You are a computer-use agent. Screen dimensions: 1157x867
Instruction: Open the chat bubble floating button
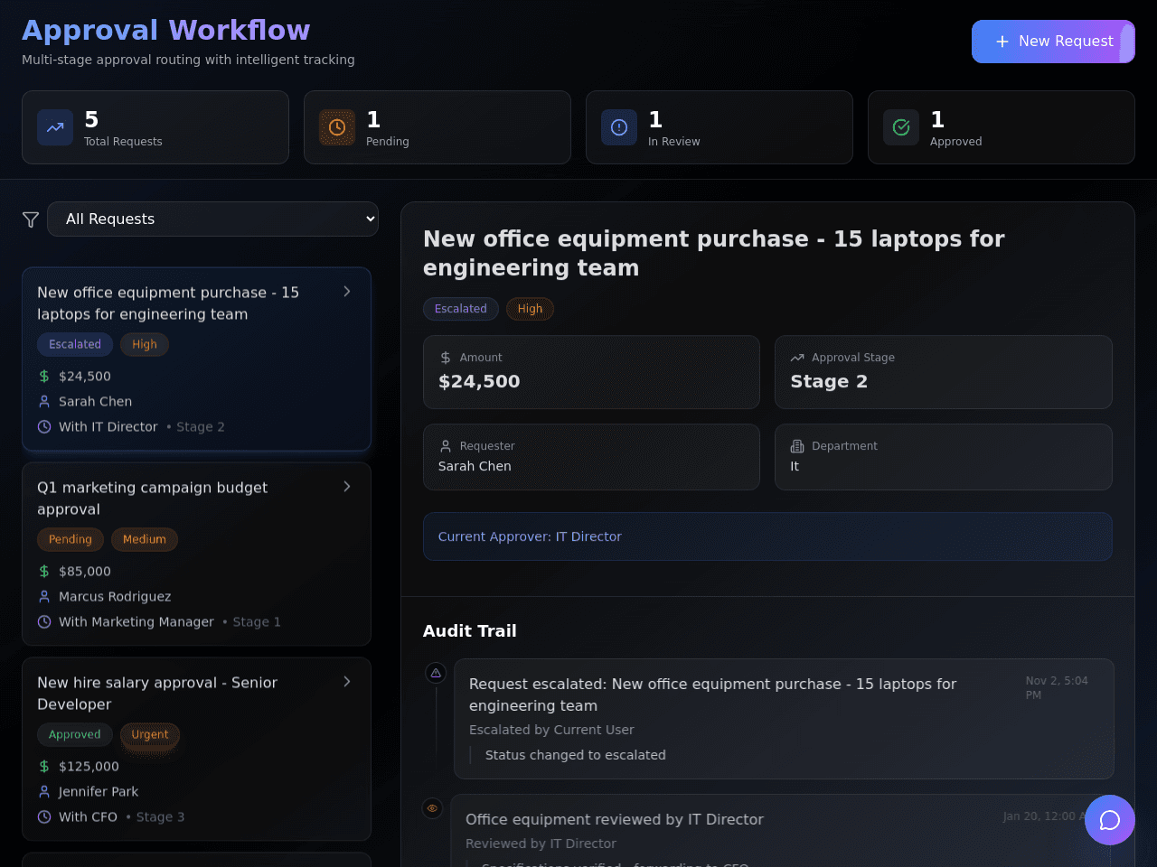point(1110,820)
